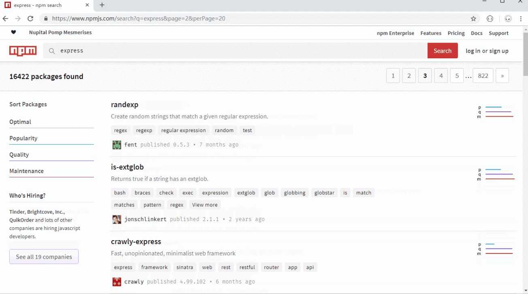This screenshot has width=528, height=294.
Task: Sort packages by Popularity
Action: tap(23, 138)
